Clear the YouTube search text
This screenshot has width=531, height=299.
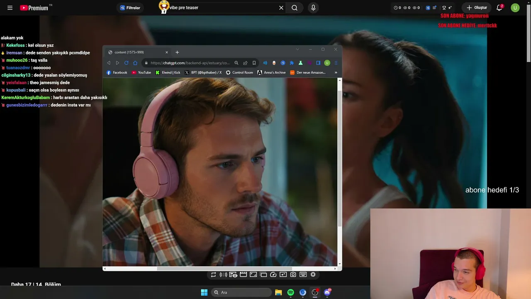[281, 7]
